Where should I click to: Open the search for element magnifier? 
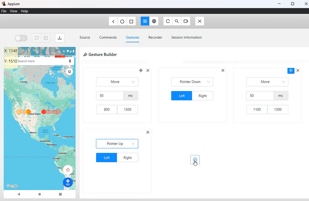pyautogui.click(x=177, y=21)
